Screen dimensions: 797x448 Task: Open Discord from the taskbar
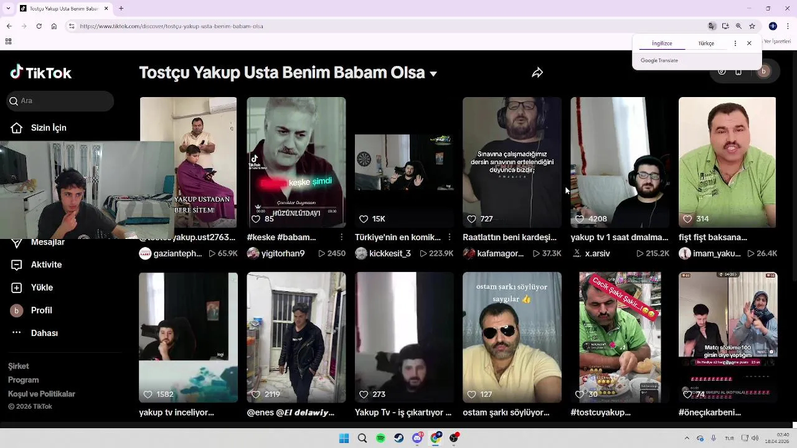pos(417,438)
